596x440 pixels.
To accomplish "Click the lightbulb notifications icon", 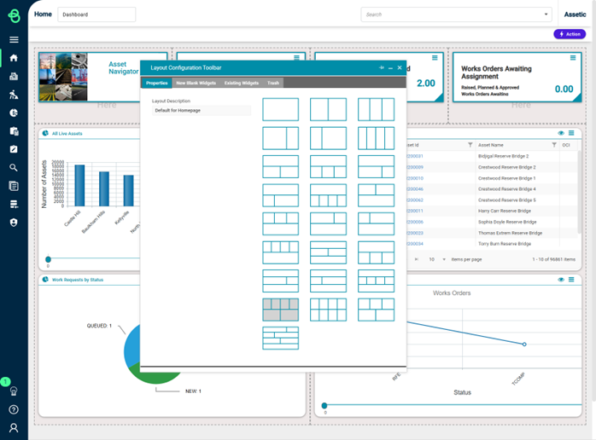I will click(x=14, y=391).
